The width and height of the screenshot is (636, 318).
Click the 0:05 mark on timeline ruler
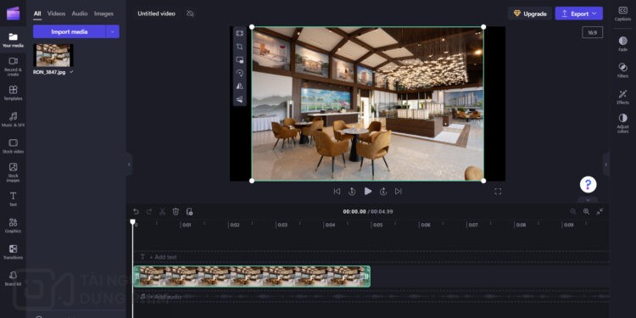click(377, 225)
